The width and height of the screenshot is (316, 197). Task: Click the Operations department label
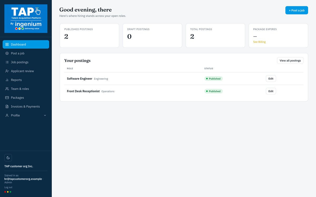108,91
